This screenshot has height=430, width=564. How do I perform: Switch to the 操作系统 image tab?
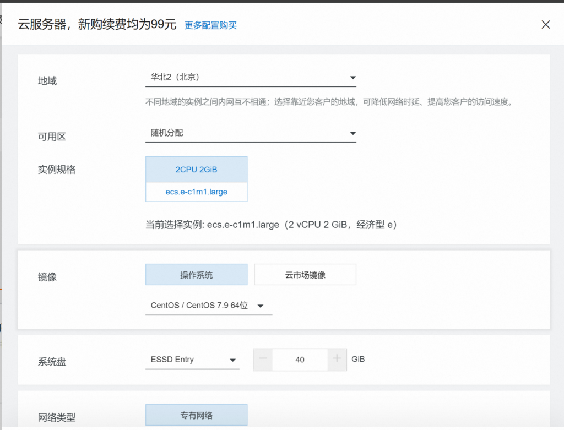(196, 275)
